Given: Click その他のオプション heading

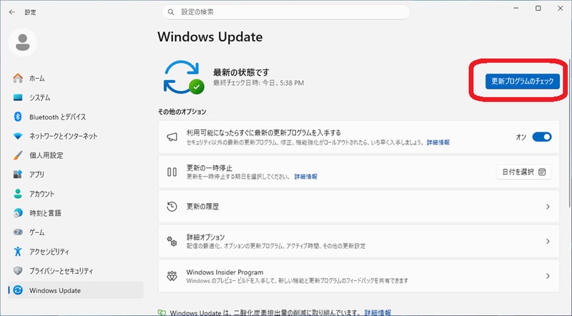Looking at the screenshot, I should 182,112.
